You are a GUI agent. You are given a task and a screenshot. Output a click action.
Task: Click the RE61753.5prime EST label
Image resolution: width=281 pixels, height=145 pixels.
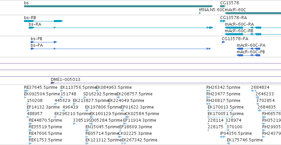tap(45, 140)
